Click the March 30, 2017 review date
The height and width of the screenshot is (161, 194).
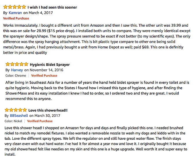coord(46,115)
